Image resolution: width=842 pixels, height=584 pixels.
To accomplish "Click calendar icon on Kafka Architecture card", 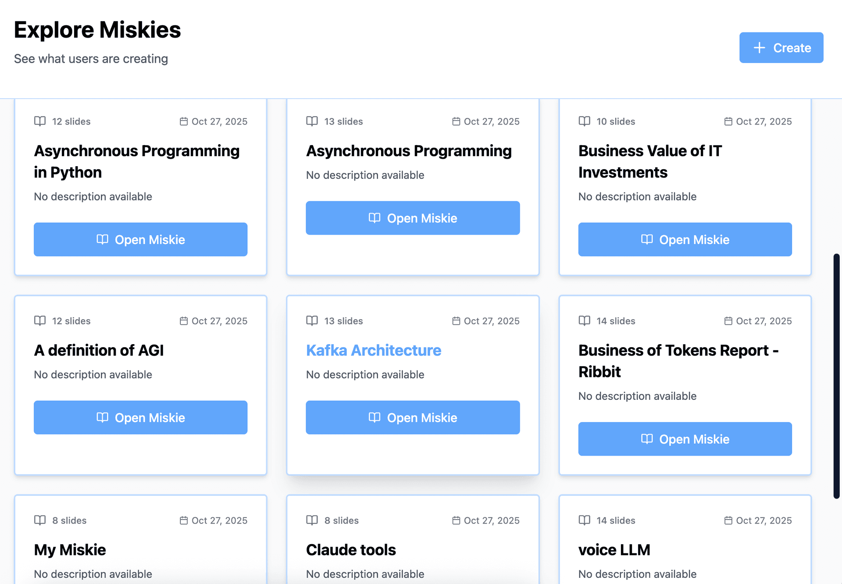I will coord(456,321).
